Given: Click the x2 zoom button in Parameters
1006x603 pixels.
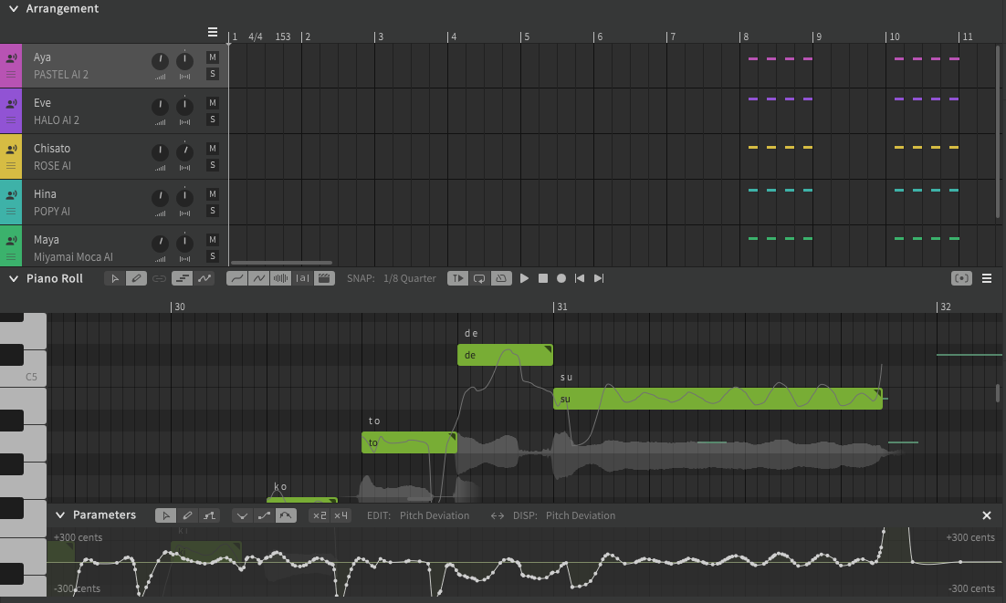Looking at the screenshot, I should (x=320, y=515).
